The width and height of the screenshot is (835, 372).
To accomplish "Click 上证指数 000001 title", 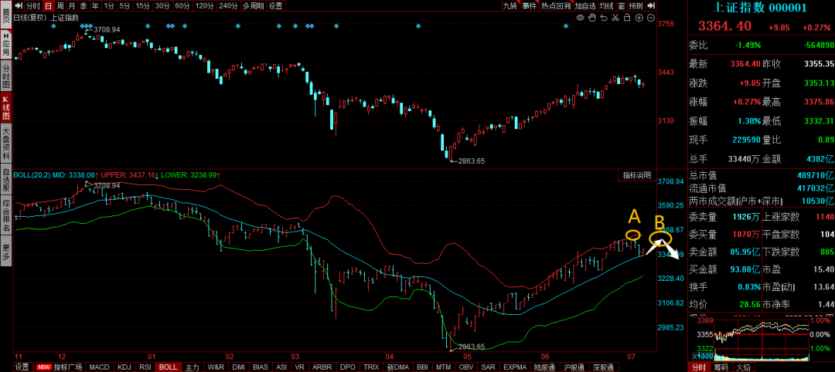I will tap(761, 8).
